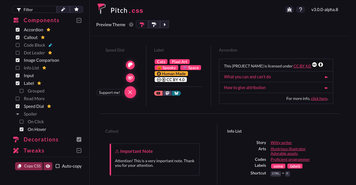Expand "How to give attribution" accordion row
The height and width of the screenshot is (185, 356).
click(x=276, y=88)
